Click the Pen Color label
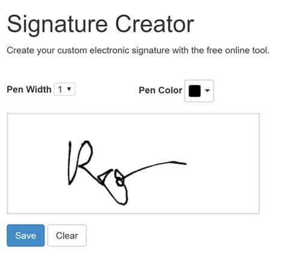Viewport: 285px width, 256px height. click(x=161, y=90)
